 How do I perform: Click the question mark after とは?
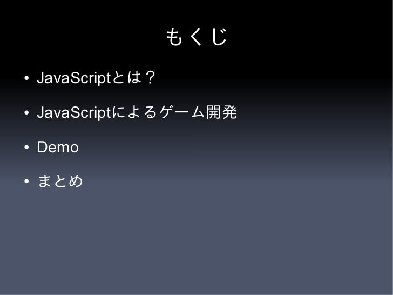point(151,77)
